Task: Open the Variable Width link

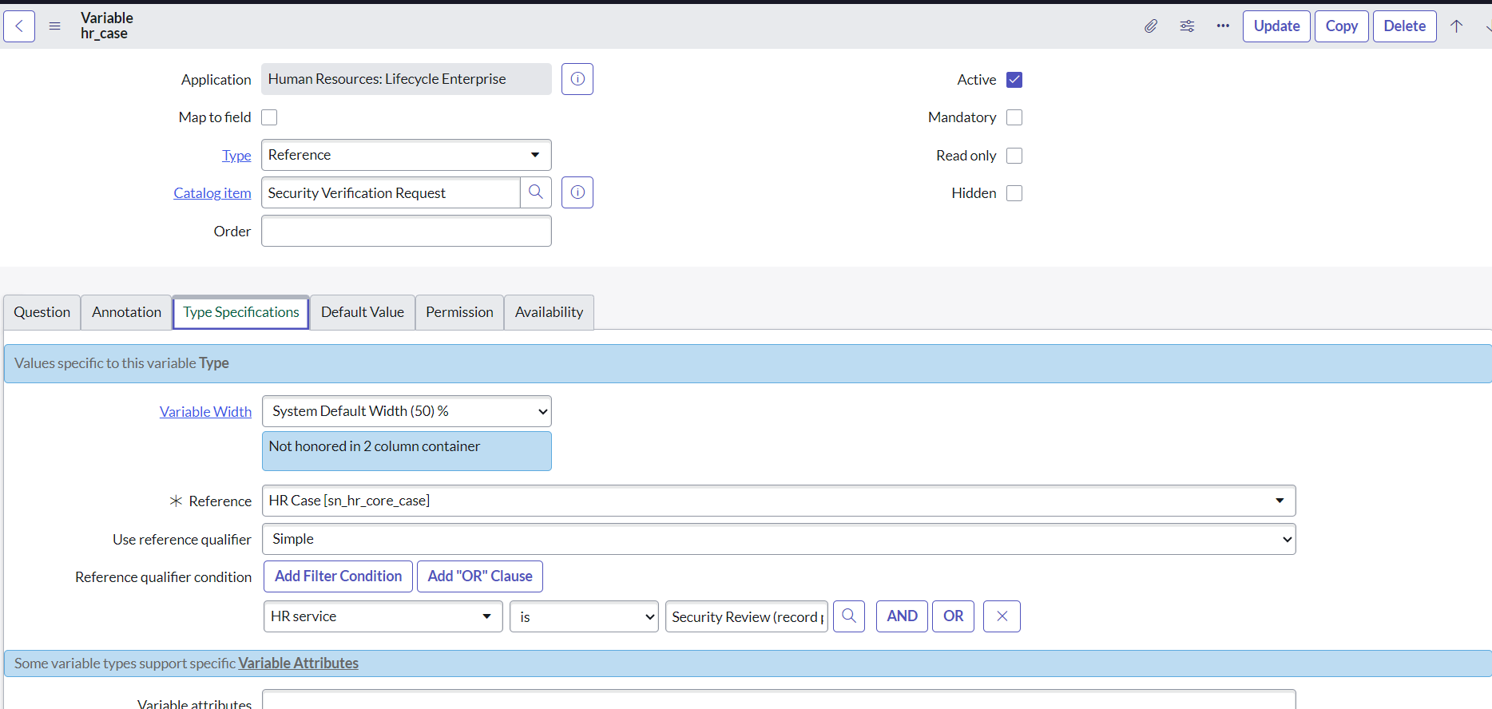Action: [205, 412]
